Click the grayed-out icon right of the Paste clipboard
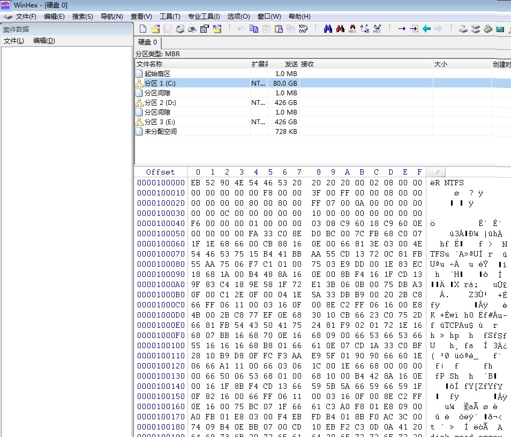511x437 pixels. click(x=291, y=29)
